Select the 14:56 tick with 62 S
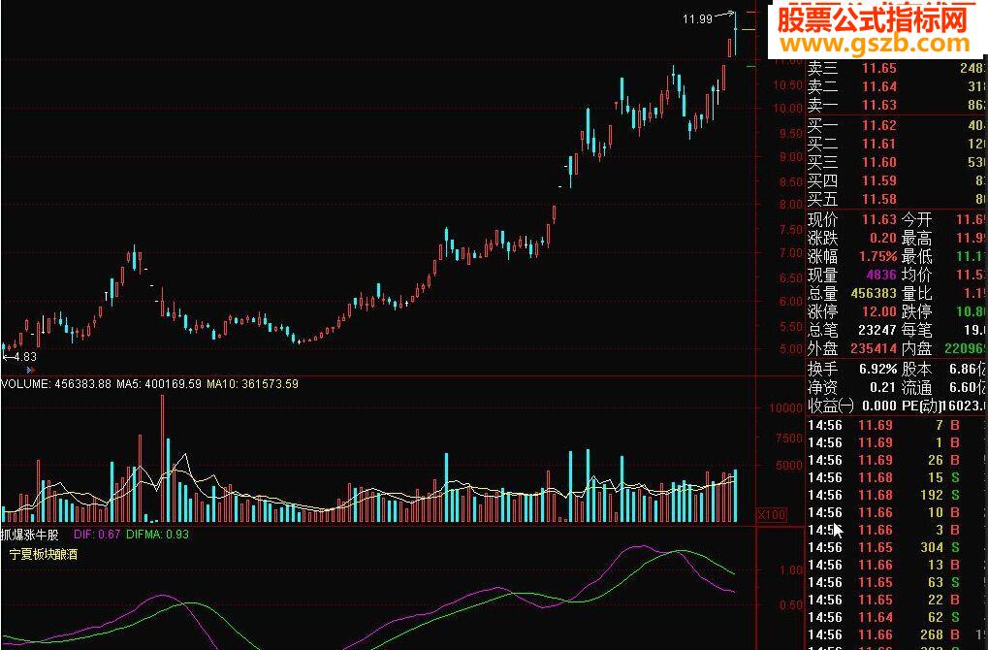Image resolution: width=988 pixels, height=650 pixels. [896, 617]
